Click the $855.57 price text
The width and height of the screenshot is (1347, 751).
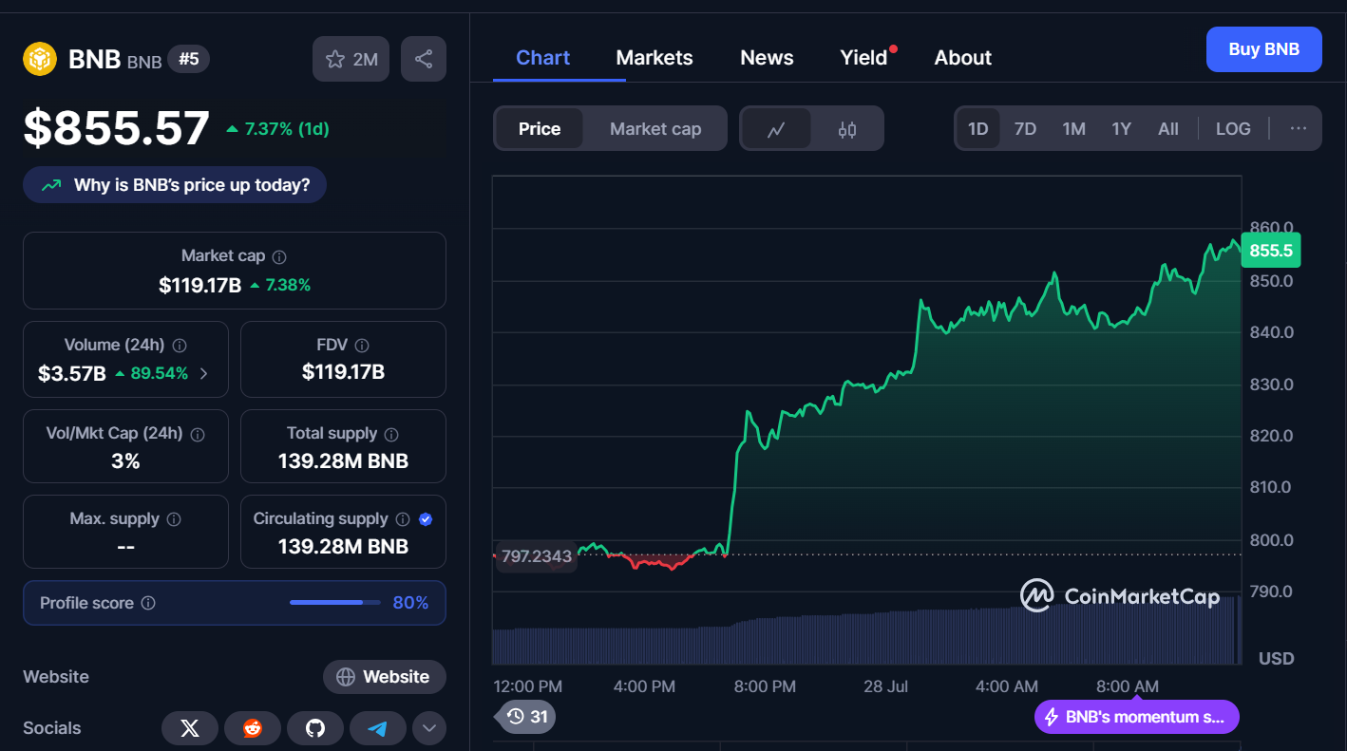(x=116, y=128)
